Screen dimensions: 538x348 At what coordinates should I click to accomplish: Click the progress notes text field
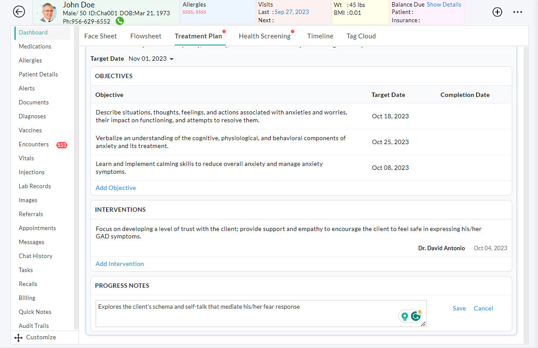pos(245,313)
